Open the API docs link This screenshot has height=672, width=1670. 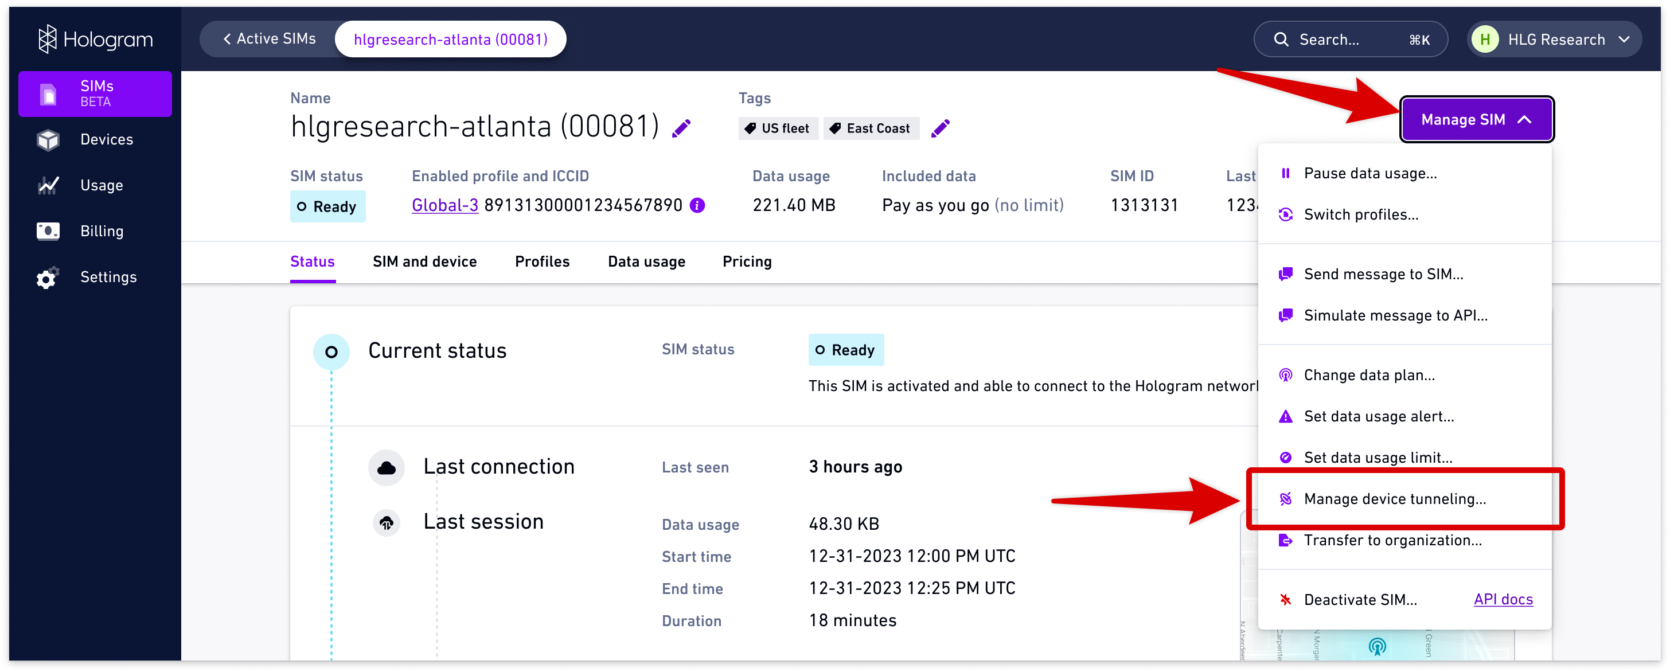point(1503,599)
